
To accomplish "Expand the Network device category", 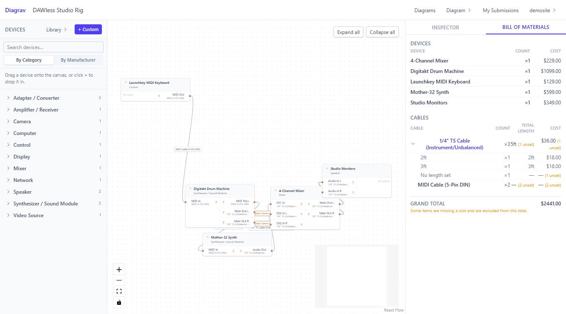I will tap(53, 180).
